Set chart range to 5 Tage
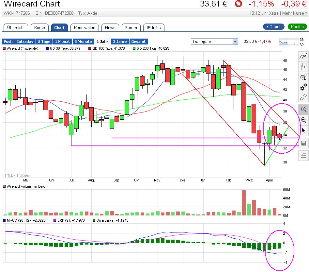The width and height of the screenshot is (309, 272). point(44,42)
